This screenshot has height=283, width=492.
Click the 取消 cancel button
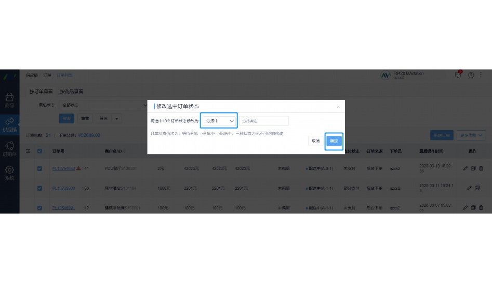pos(315,141)
